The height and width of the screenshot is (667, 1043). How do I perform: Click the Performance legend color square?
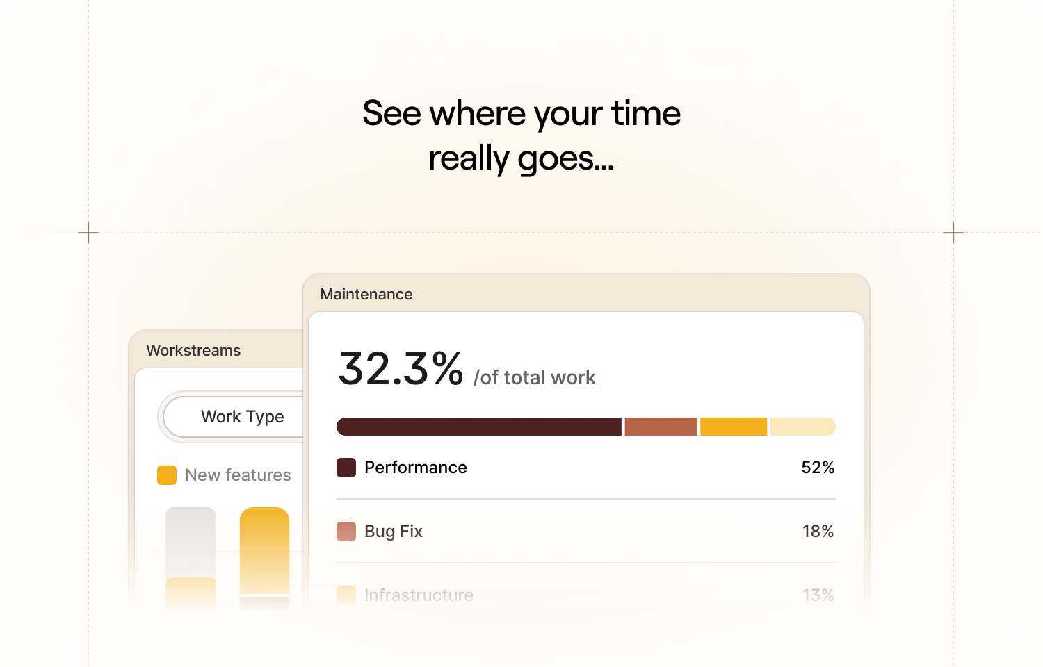click(x=346, y=468)
